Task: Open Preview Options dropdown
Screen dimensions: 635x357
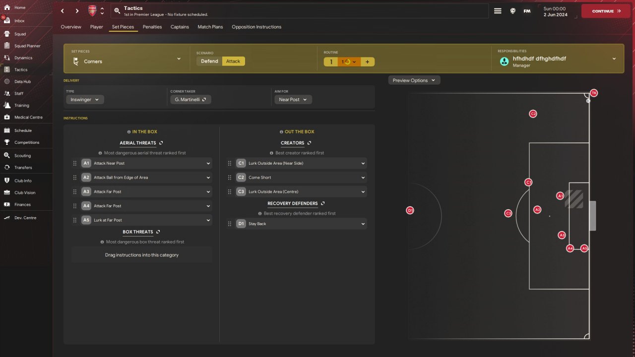Action: coord(414,80)
